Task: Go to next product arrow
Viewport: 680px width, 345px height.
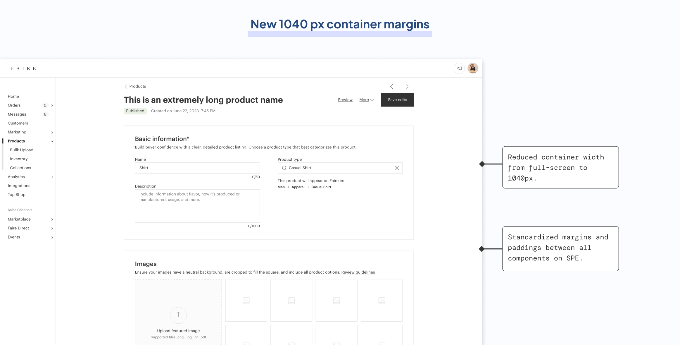Action: pyautogui.click(x=407, y=87)
